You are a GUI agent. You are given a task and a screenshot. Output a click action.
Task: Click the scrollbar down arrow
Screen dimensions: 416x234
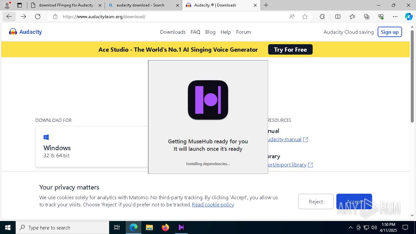[x=412, y=215]
